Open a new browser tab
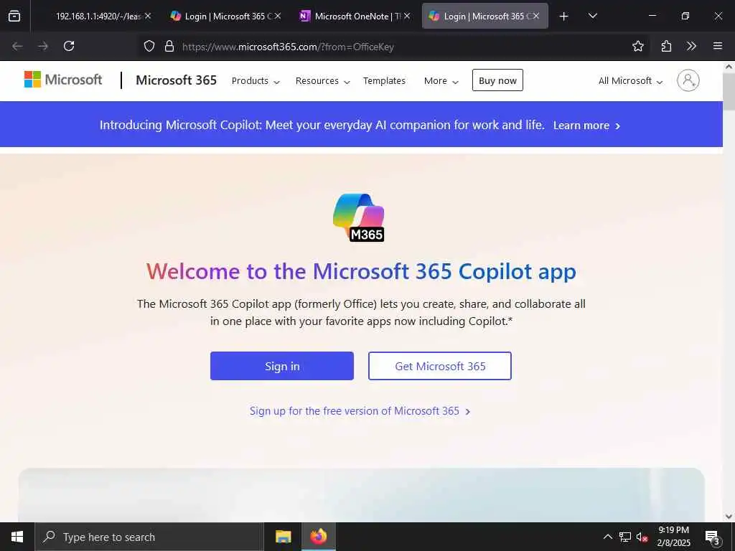The width and height of the screenshot is (735, 551). (x=564, y=17)
